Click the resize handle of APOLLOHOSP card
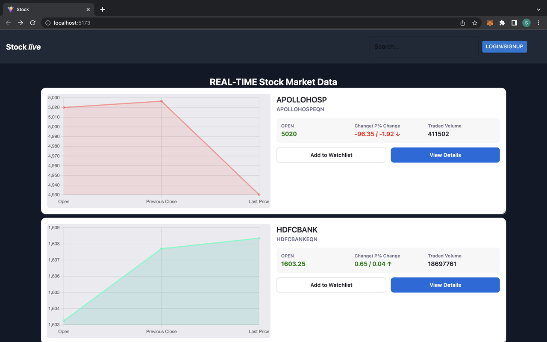This screenshot has height=342, width=547. click(504, 212)
